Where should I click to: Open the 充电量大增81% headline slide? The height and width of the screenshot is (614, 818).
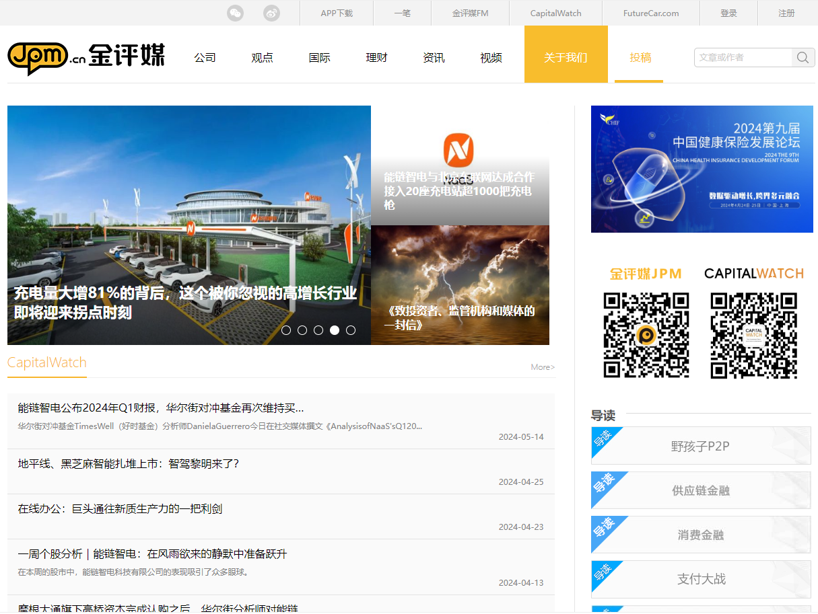click(x=189, y=225)
